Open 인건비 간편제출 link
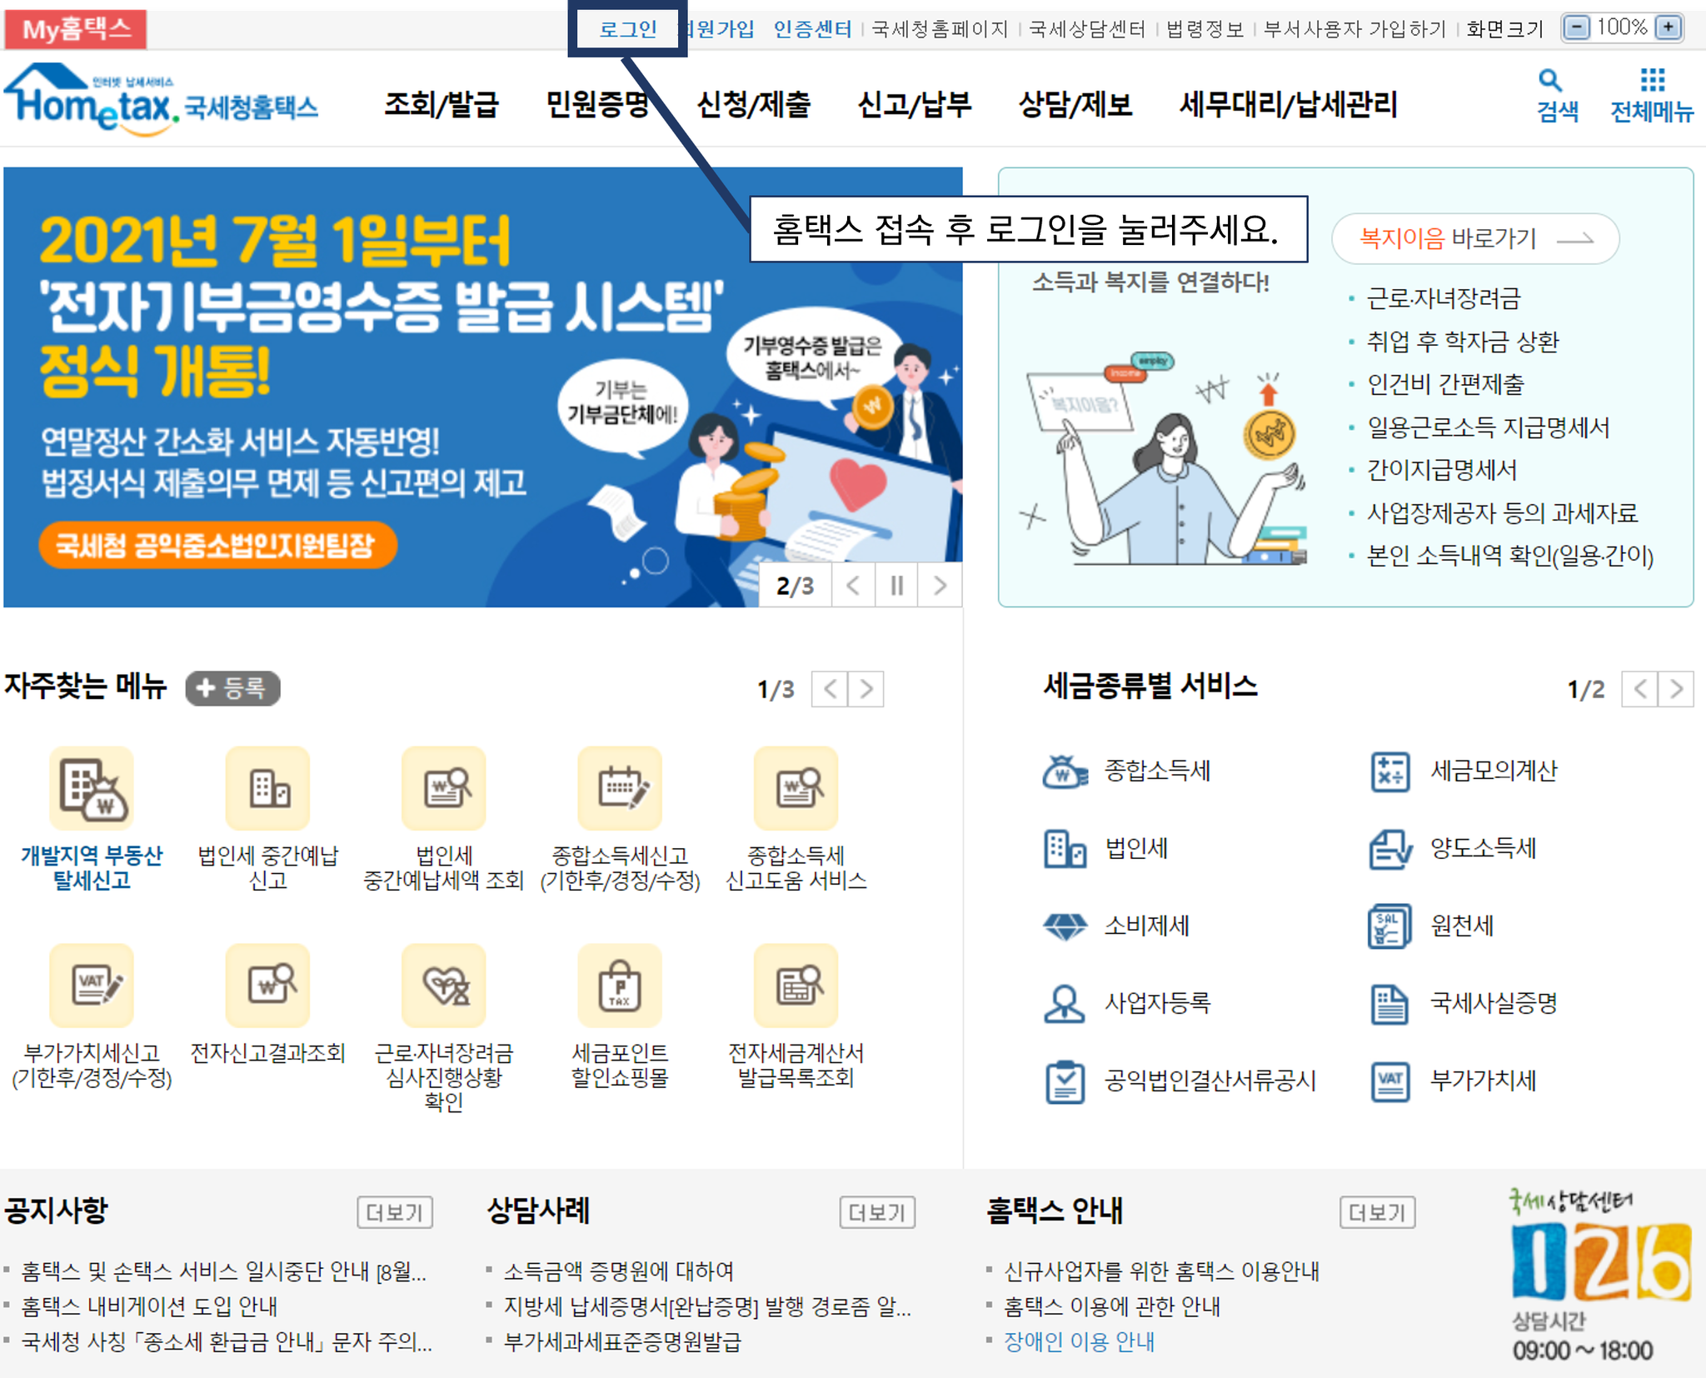Viewport: 1706px width, 1378px height. (1445, 384)
